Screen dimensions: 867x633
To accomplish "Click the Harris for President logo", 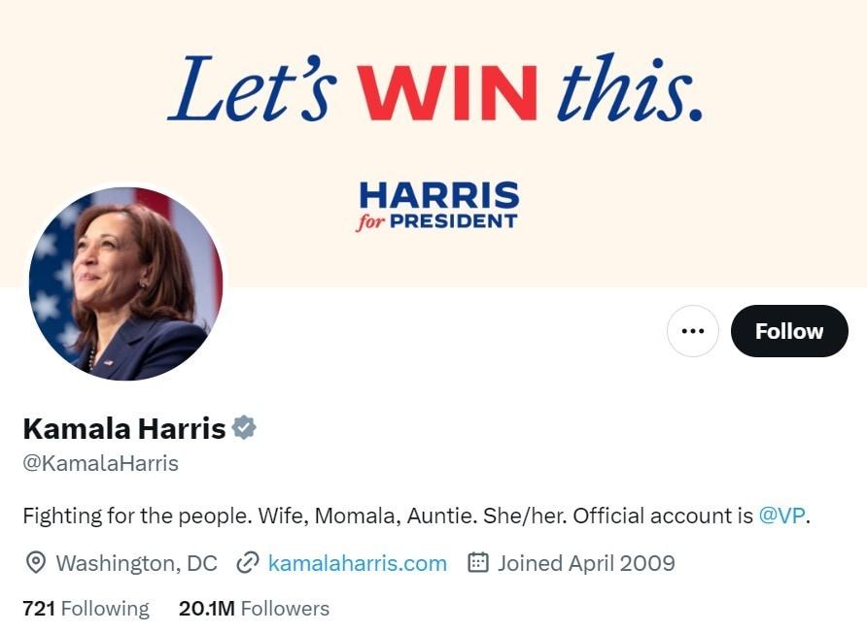I will coord(438,206).
